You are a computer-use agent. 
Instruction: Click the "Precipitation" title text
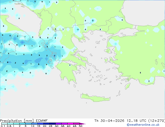point(11,121)
